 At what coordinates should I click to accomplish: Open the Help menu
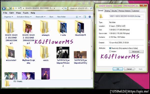[x=33, y=13]
